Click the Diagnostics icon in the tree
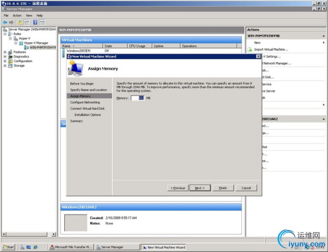 click(10, 57)
